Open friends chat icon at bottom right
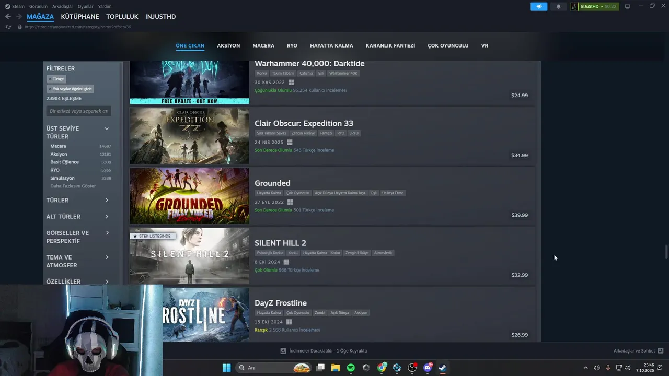 (661, 351)
